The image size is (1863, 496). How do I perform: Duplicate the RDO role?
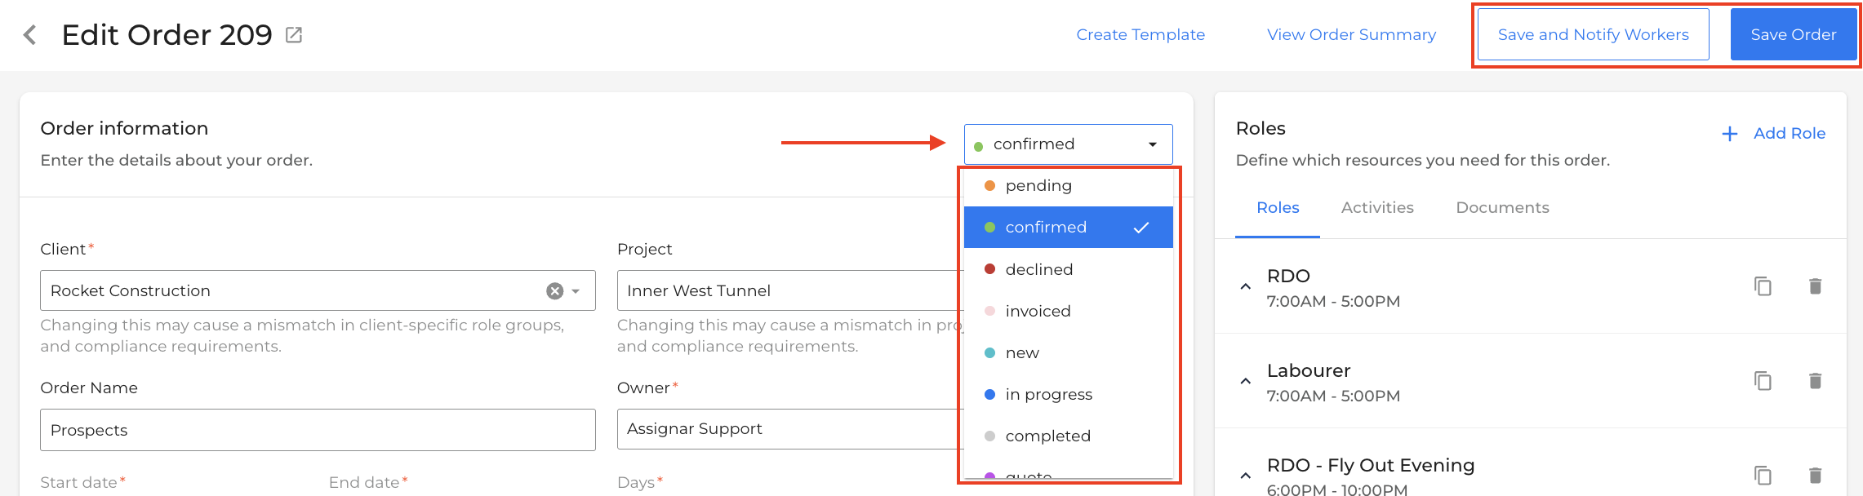[x=1763, y=287]
